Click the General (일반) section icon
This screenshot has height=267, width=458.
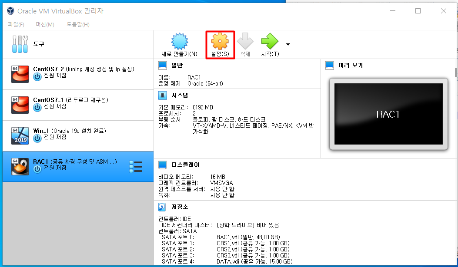(162, 65)
